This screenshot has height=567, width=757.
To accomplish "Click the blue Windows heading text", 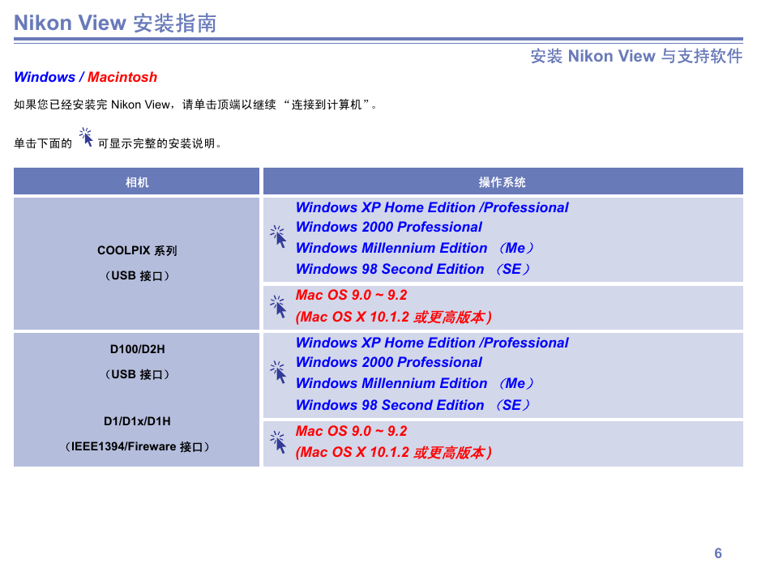I will (x=45, y=77).
